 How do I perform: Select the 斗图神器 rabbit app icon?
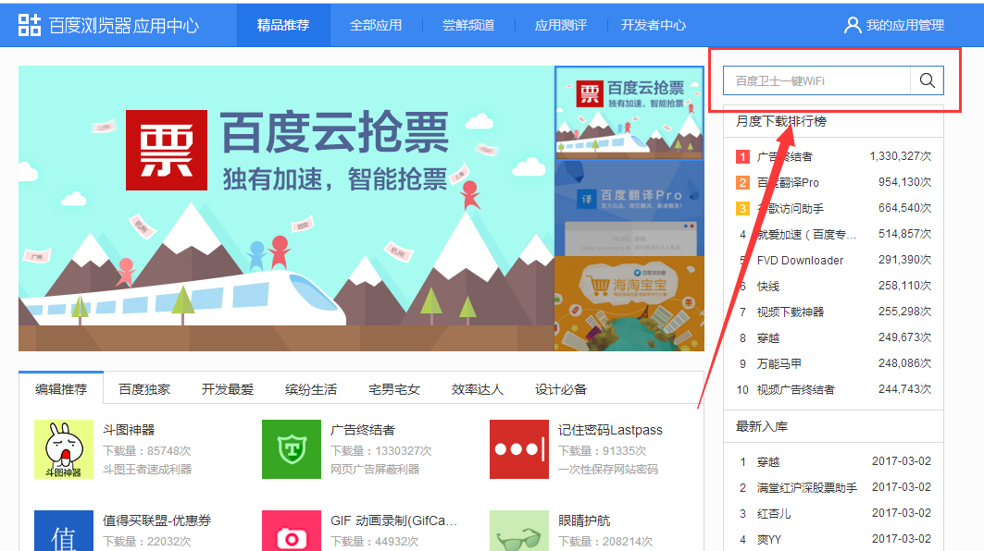(63, 450)
